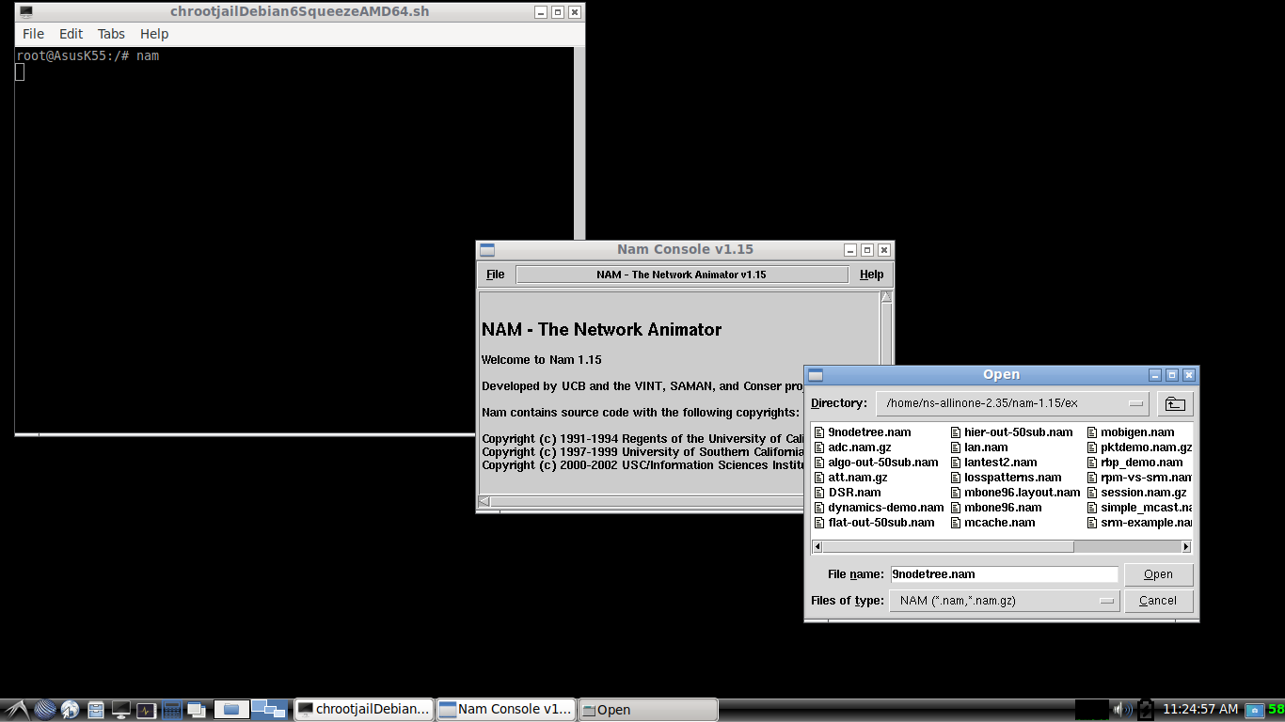
Task: Switch to Open dialog taskbar button
Action: click(x=648, y=710)
